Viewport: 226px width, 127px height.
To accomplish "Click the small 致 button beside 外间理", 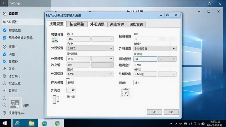I will 71,90.
